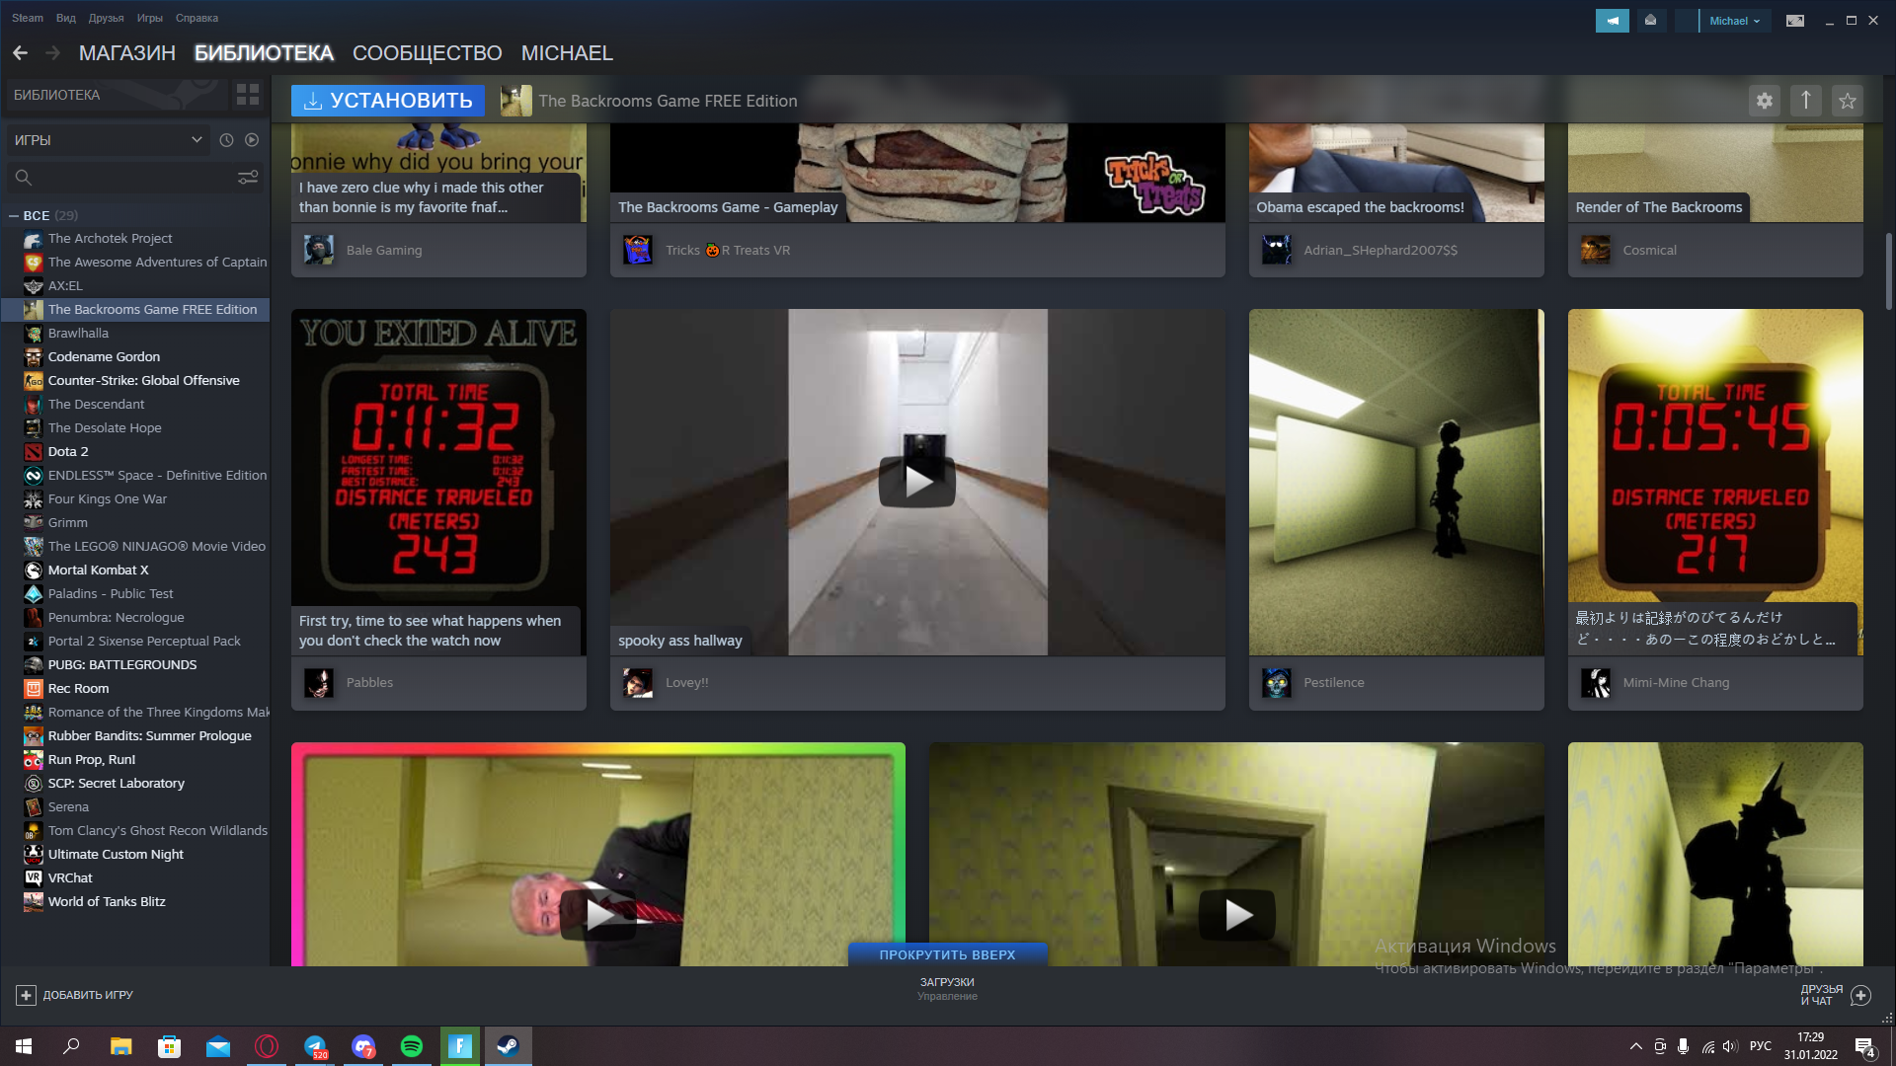This screenshot has height=1066, width=1896.
Task: Open Pabbles author avatar
Action: tap(319, 683)
